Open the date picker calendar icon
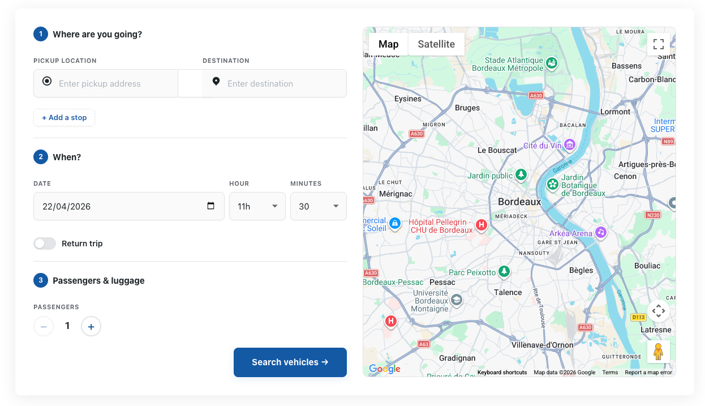Screen dimensions: 705x406 [211, 206]
